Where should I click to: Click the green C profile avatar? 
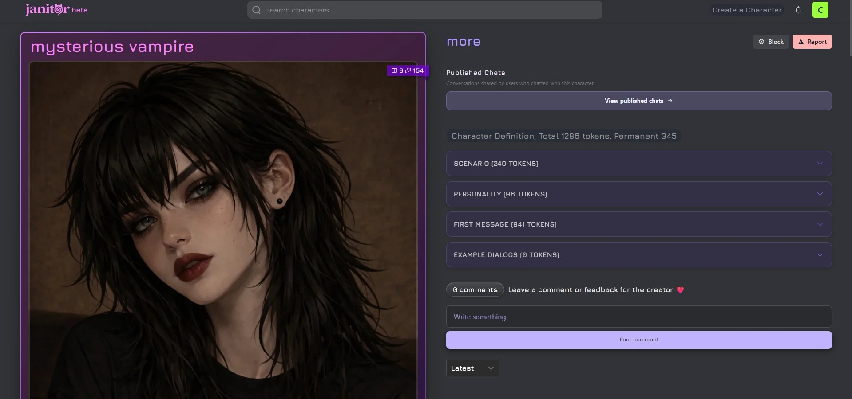pyautogui.click(x=820, y=9)
